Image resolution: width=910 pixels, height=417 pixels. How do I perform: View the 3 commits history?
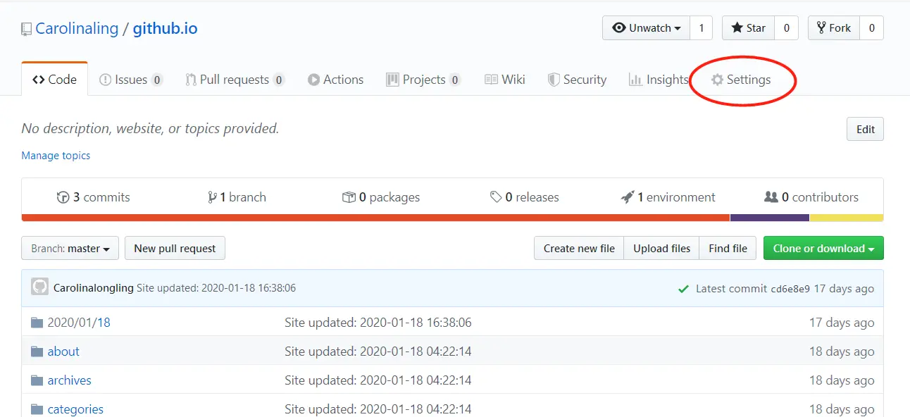point(93,197)
